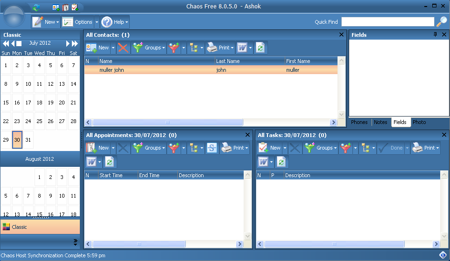Open the Options dropdown arrow
The width and height of the screenshot is (450, 261).
pos(97,22)
